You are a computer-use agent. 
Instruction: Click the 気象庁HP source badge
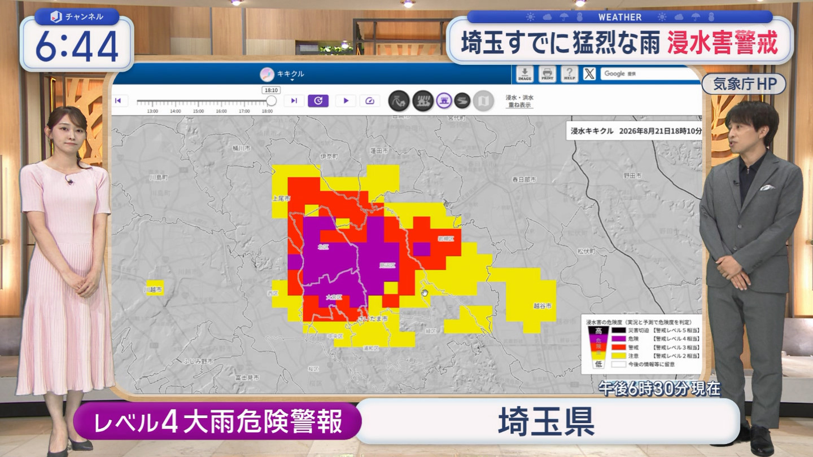[744, 85]
